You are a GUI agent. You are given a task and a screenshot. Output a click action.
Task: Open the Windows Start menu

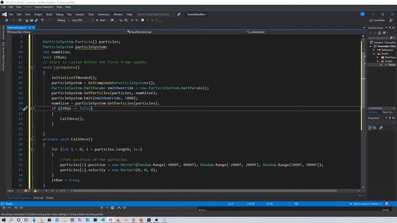[4, 220]
